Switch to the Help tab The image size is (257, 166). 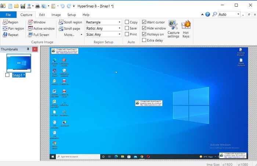coord(86,15)
